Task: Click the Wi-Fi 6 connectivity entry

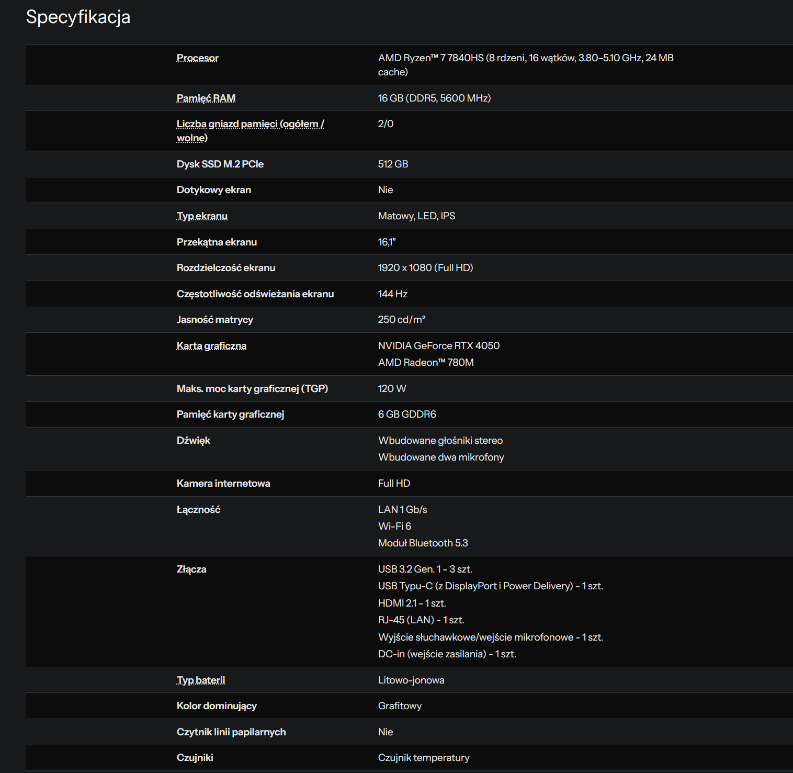Action: click(x=394, y=526)
